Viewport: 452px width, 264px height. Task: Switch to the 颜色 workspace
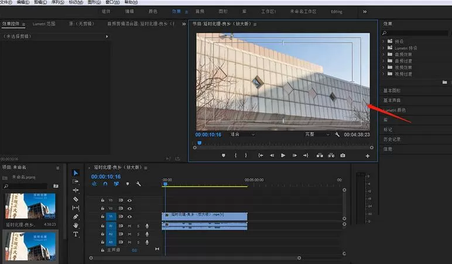click(x=153, y=12)
